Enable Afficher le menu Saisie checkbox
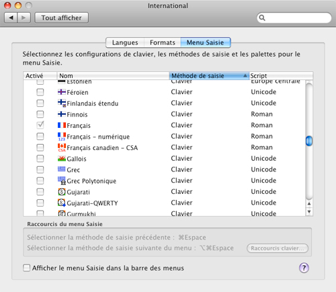336x292 pixels. tap(26, 268)
